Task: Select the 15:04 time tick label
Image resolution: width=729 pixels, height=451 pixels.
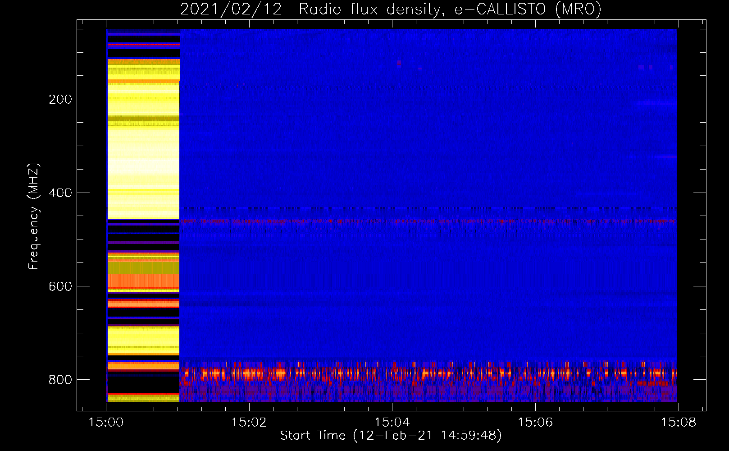Action: 392,423
